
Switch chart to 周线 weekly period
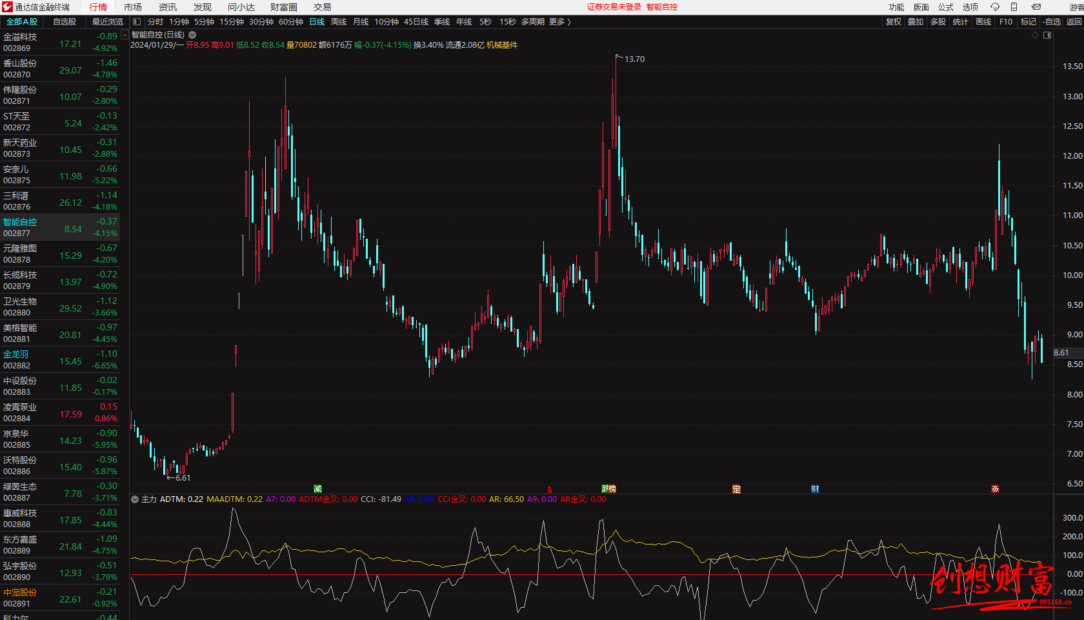point(339,22)
